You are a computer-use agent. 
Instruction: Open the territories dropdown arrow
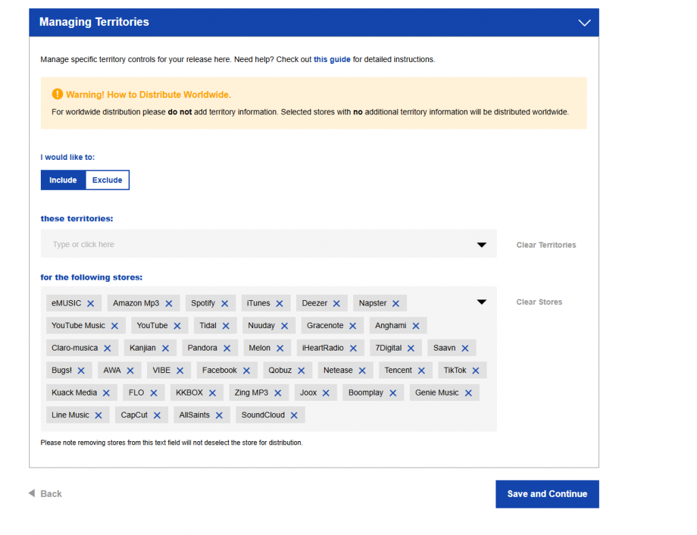481,245
